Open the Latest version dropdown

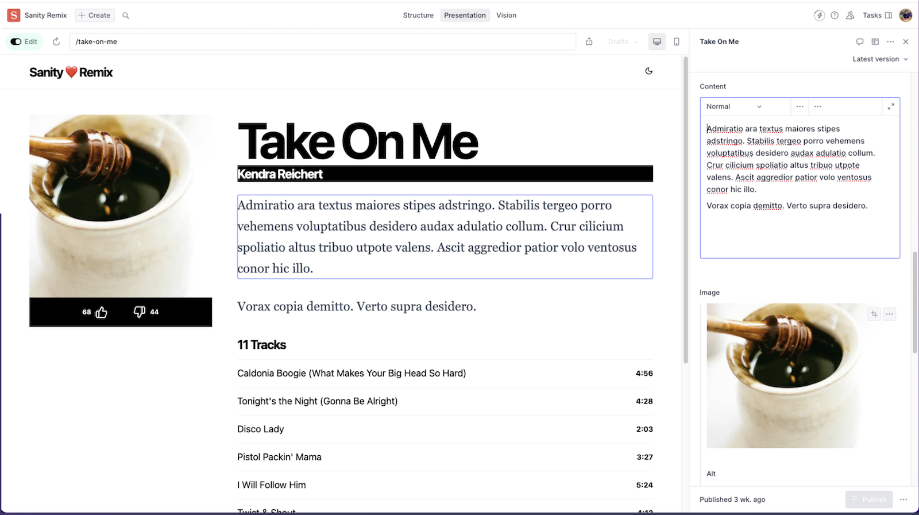tap(880, 59)
